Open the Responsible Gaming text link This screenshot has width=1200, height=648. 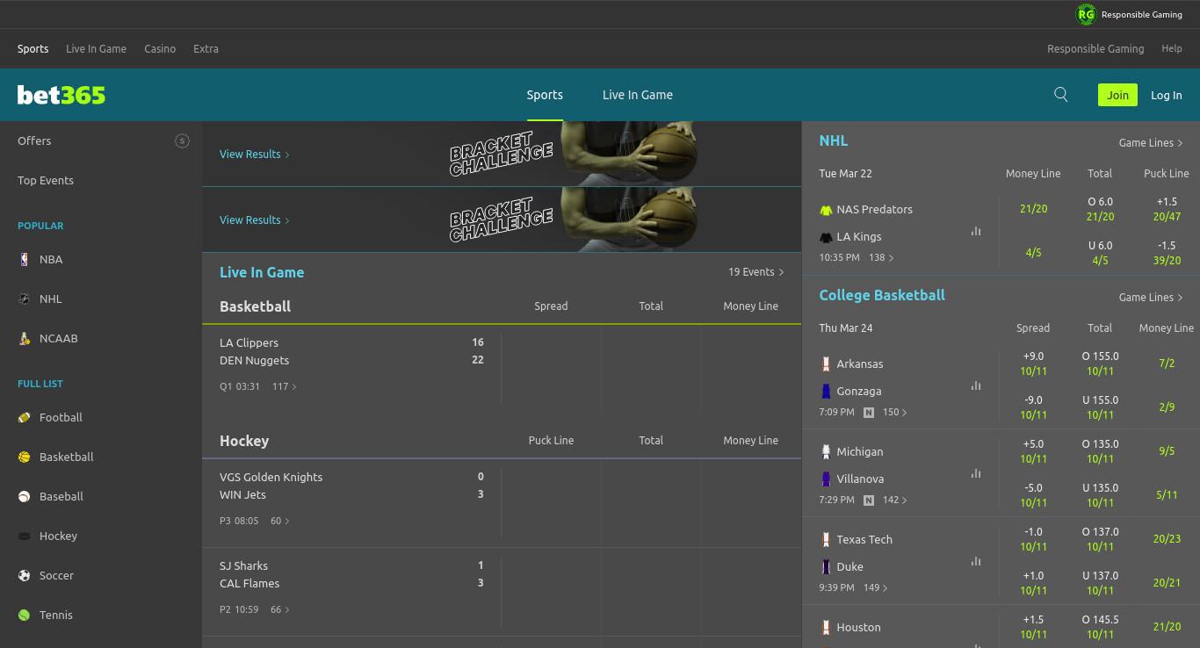[x=1095, y=48]
